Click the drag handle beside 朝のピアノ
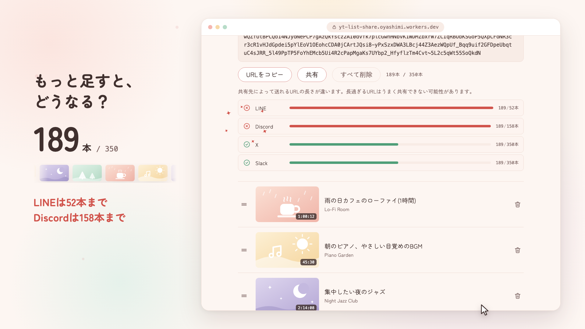The width and height of the screenshot is (585, 329). tap(244, 250)
